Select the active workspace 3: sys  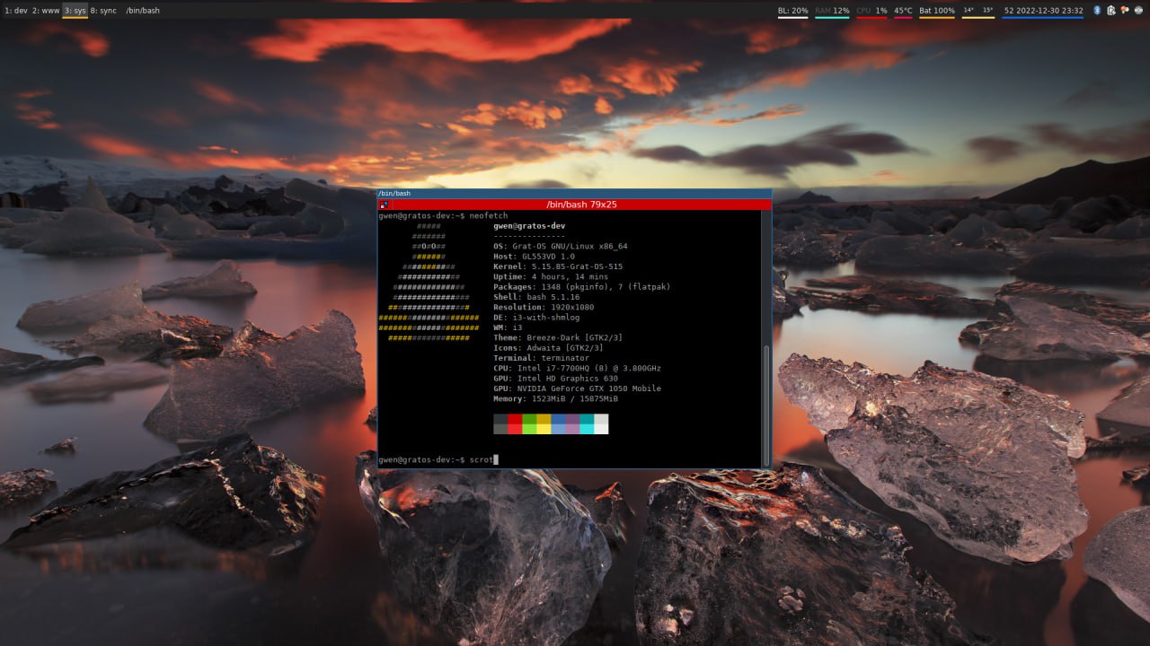pos(75,11)
